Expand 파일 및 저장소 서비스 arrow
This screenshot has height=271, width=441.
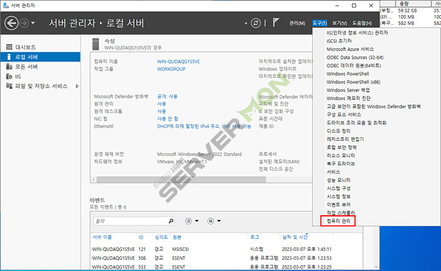tap(77, 86)
